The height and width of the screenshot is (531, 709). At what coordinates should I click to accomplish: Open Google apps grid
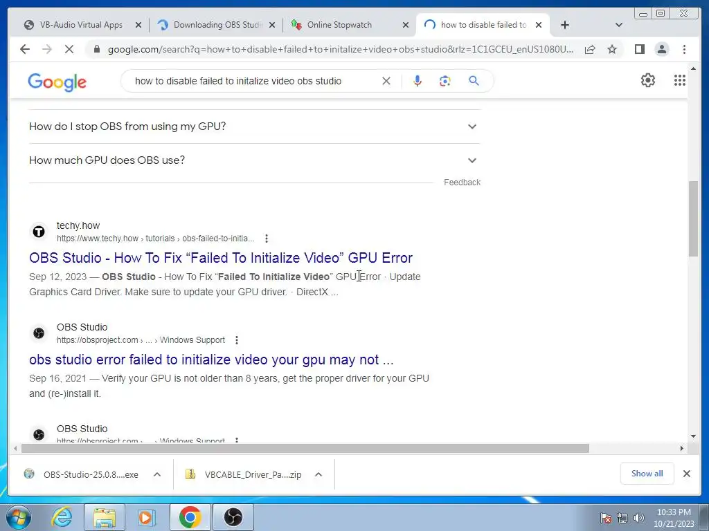pos(680,80)
